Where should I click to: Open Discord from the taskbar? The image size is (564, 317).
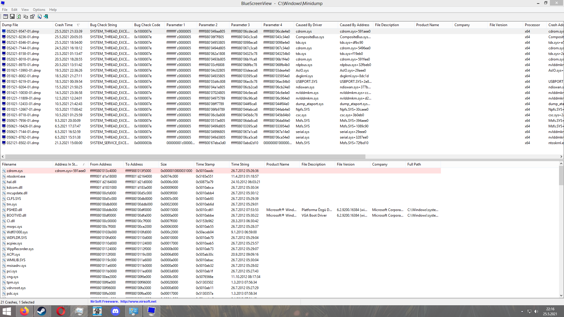(115, 311)
